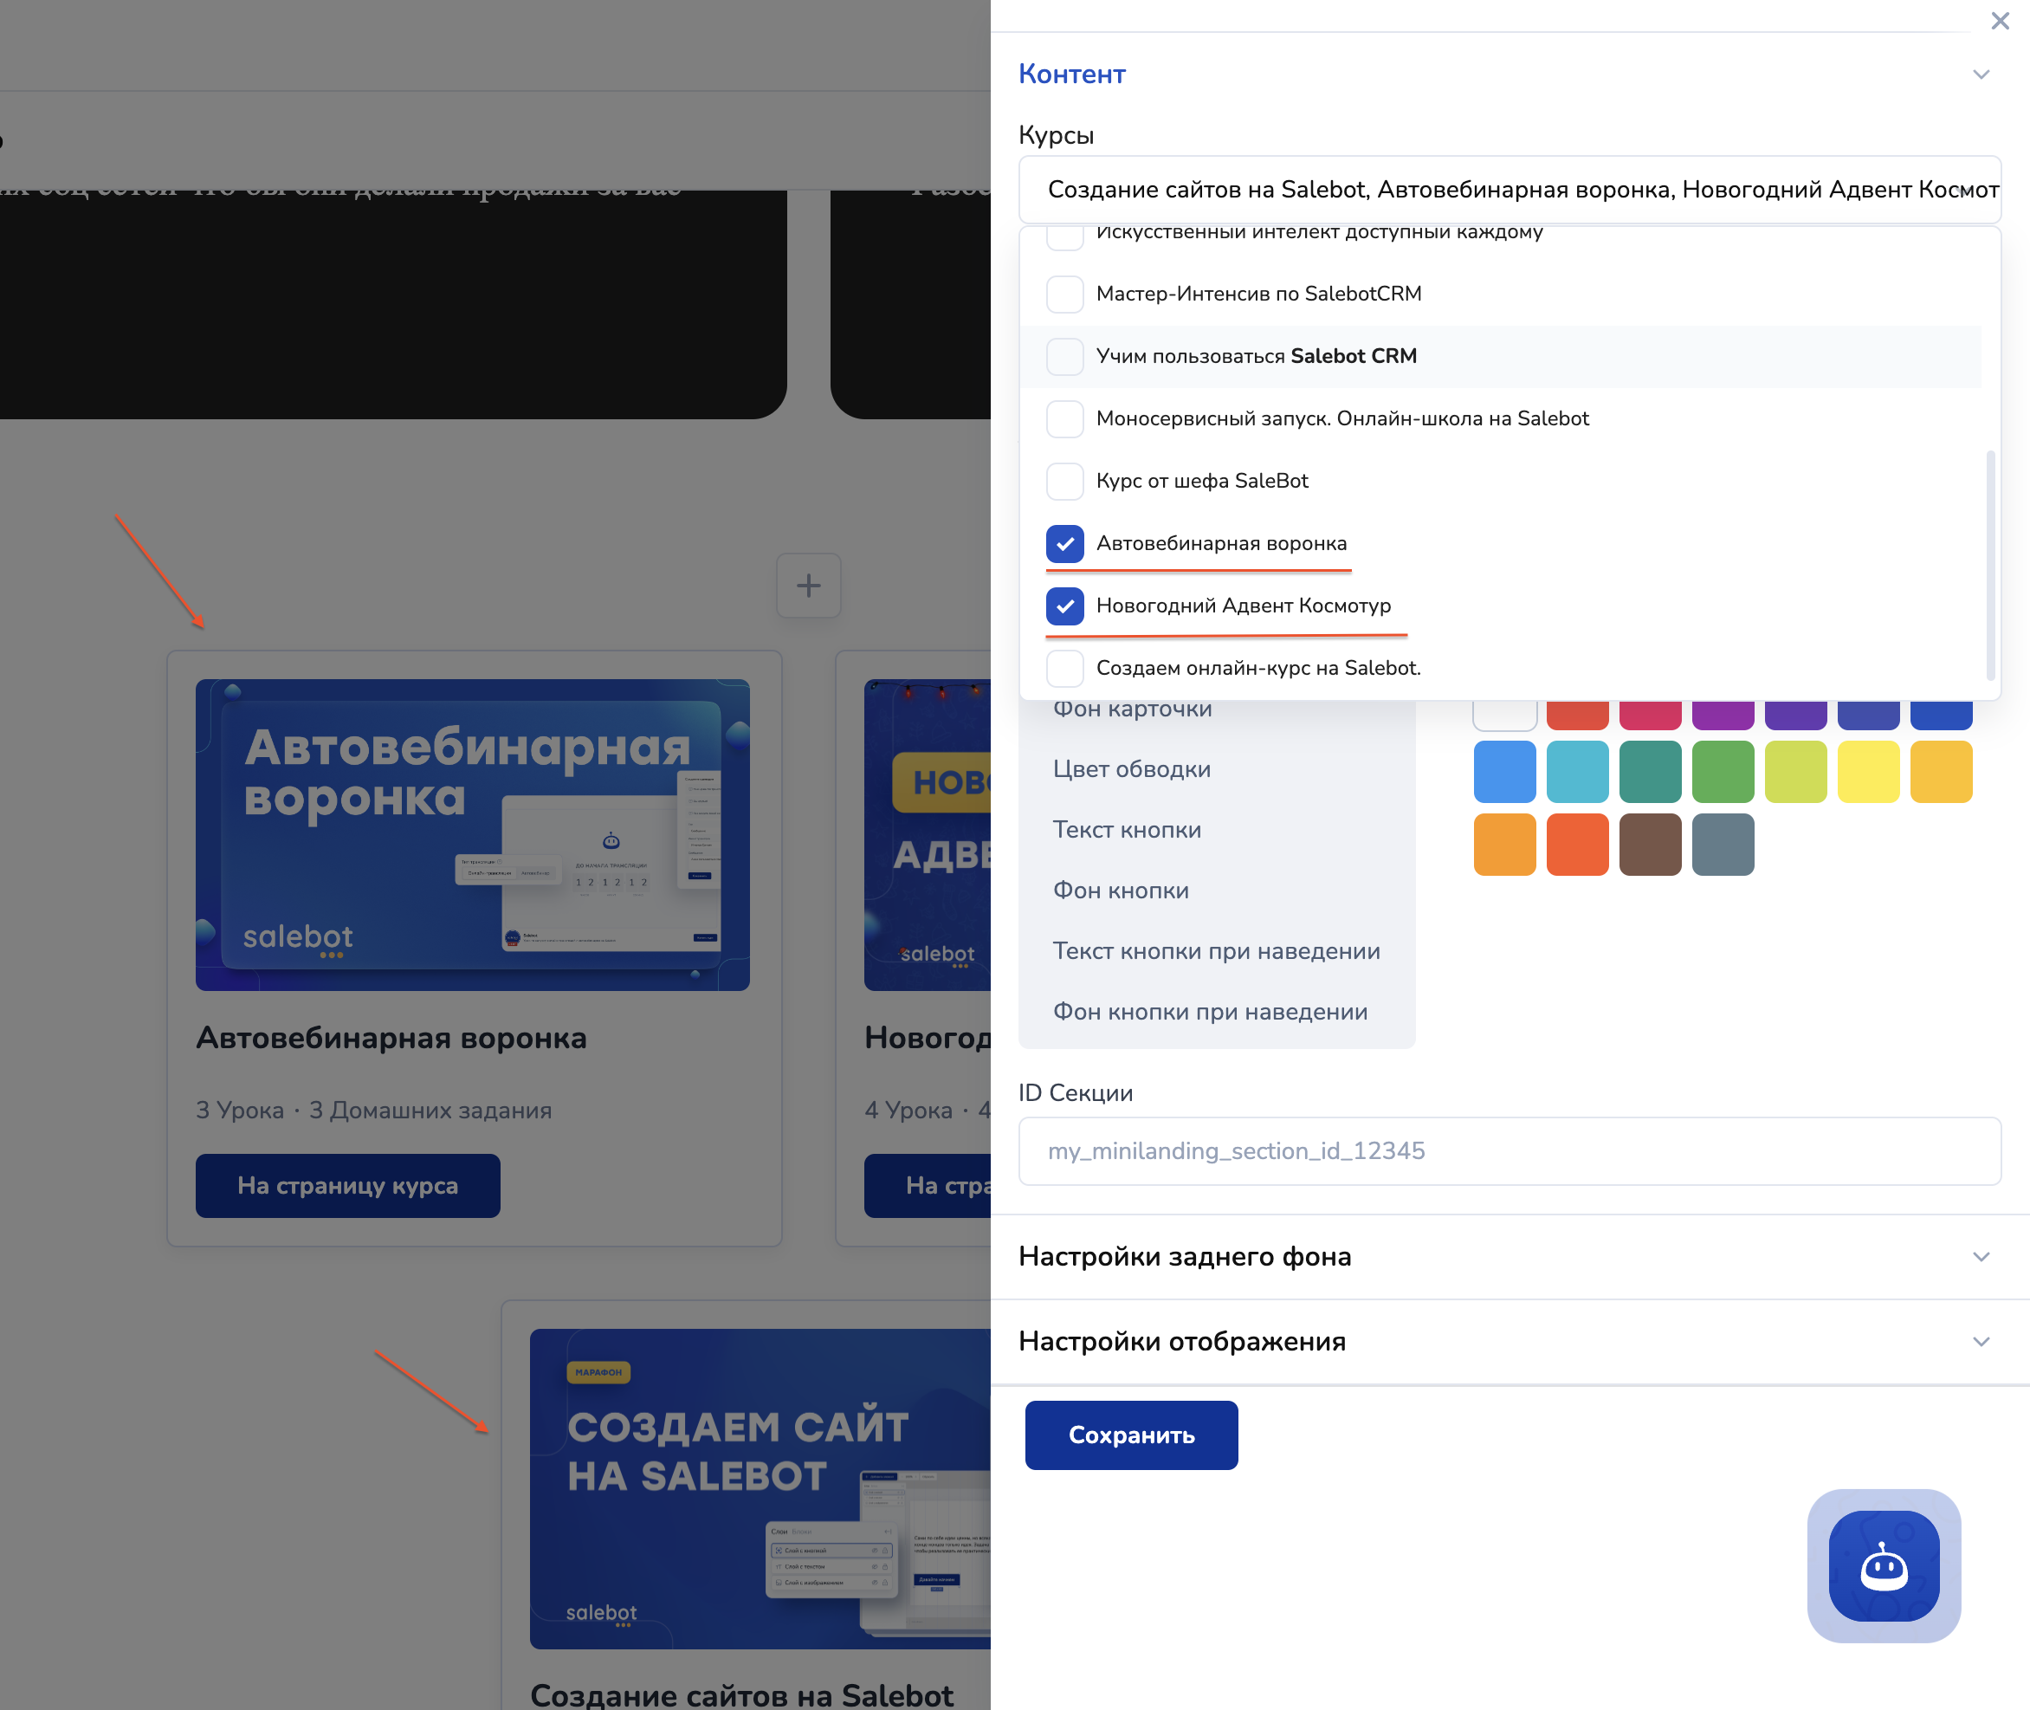Image resolution: width=2030 pixels, height=1710 pixels.
Task: Open the Salebot chat bot widget
Action: click(1884, 1564)
